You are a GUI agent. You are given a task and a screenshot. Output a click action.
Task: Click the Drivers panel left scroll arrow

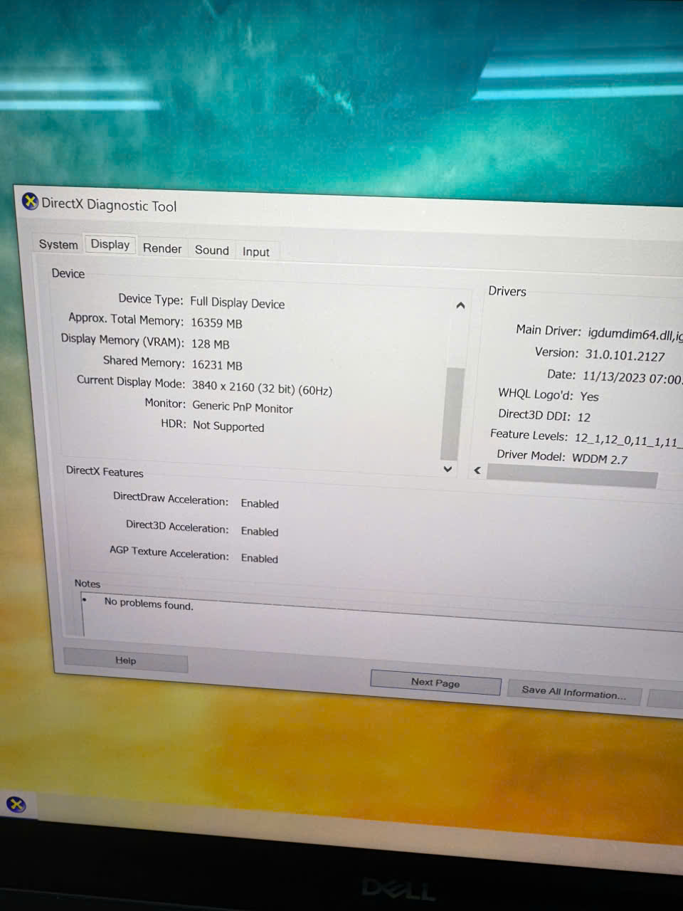coord(477,470)
